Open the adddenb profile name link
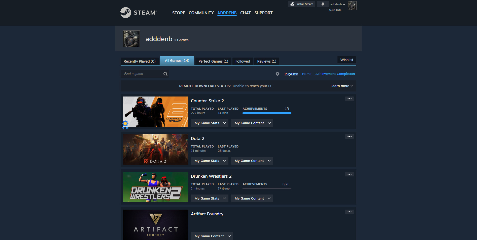Screen dimensions: 477x240 (x=159, y=39)
